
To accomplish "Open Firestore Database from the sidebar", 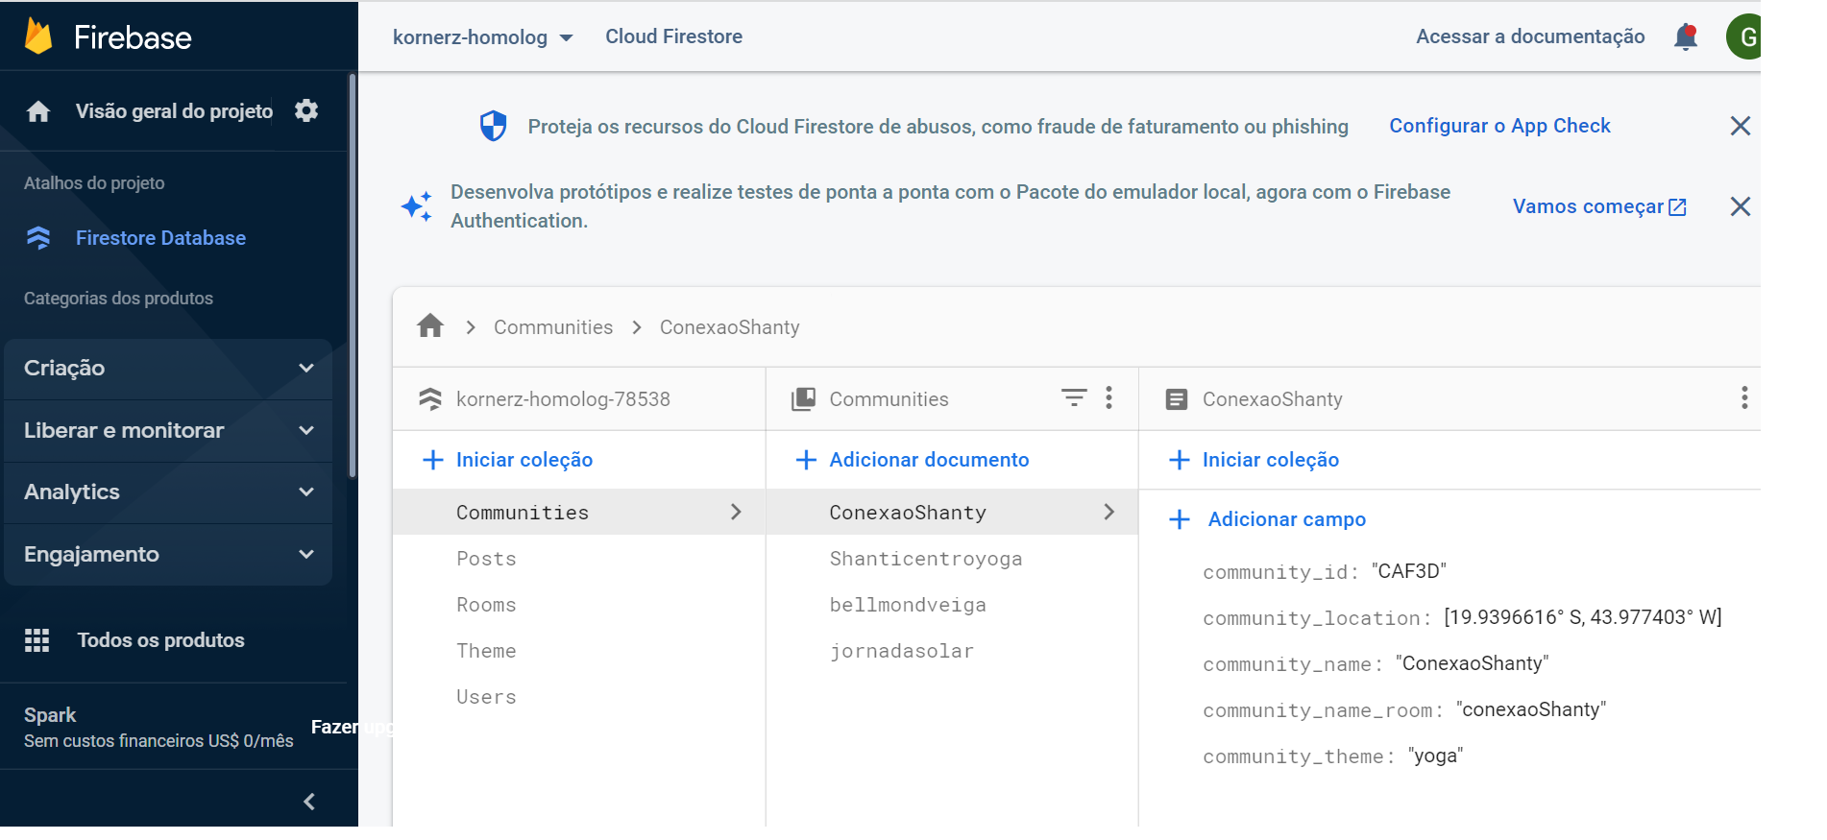I will click(x=160, y=238).
